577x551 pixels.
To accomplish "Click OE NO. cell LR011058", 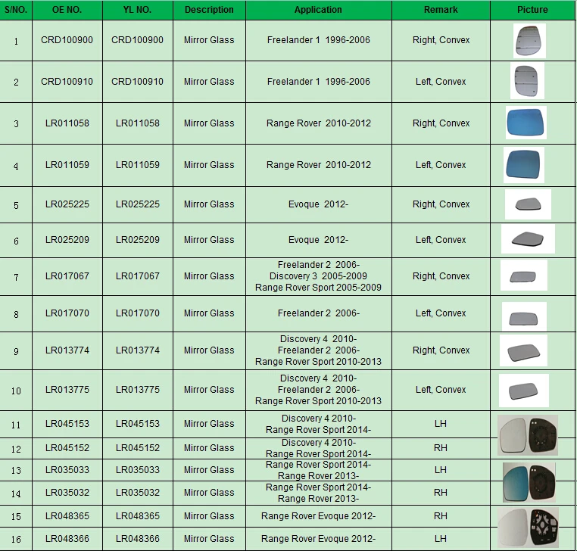I will pyautogui.click(x=67, y=123).
